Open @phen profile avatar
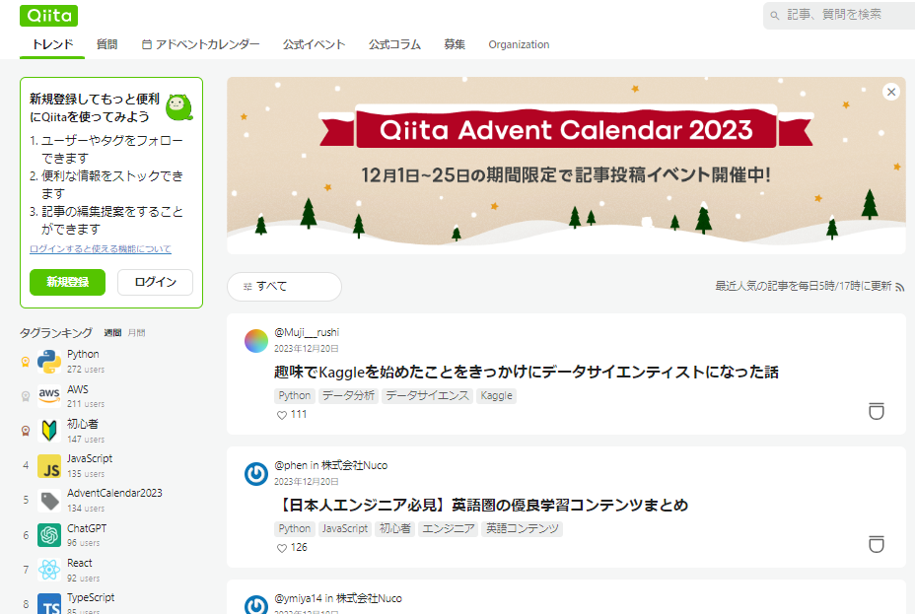The height and width of the screenshot is (614, 915). 256,474
